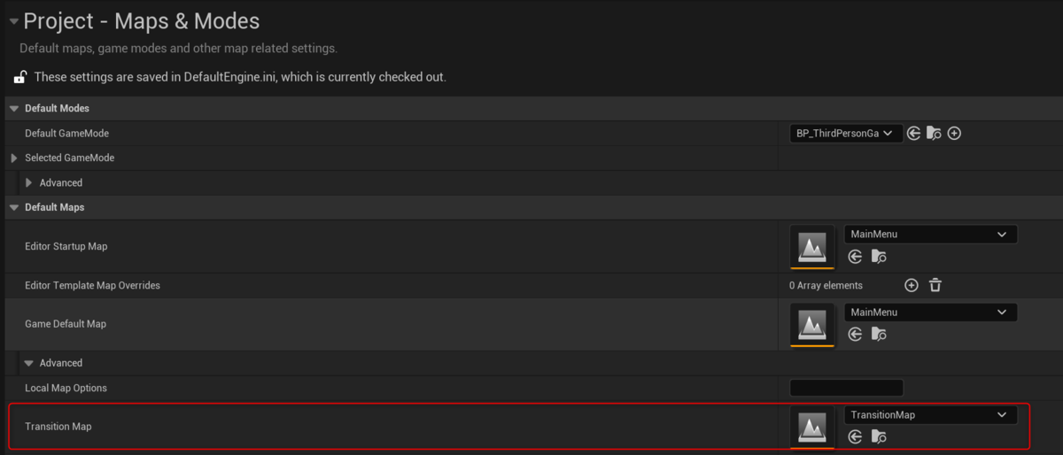Click the Local Map Options text field

pos(846,388)
